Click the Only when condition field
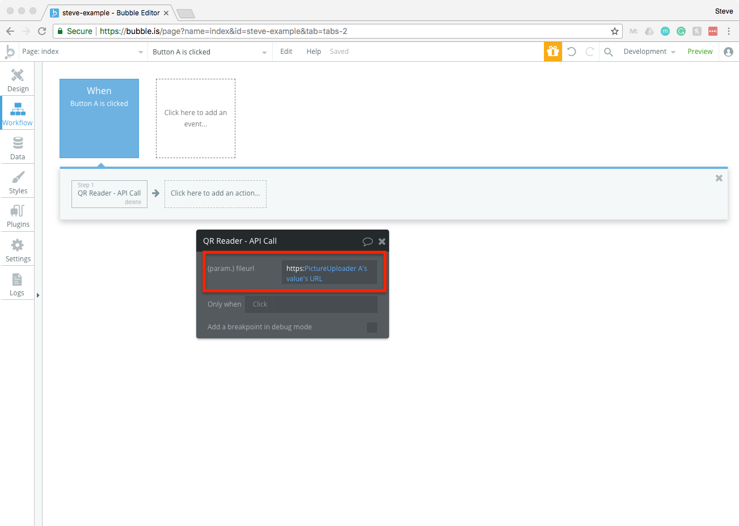Screen dimensions: 739x526 pos(311,304)
